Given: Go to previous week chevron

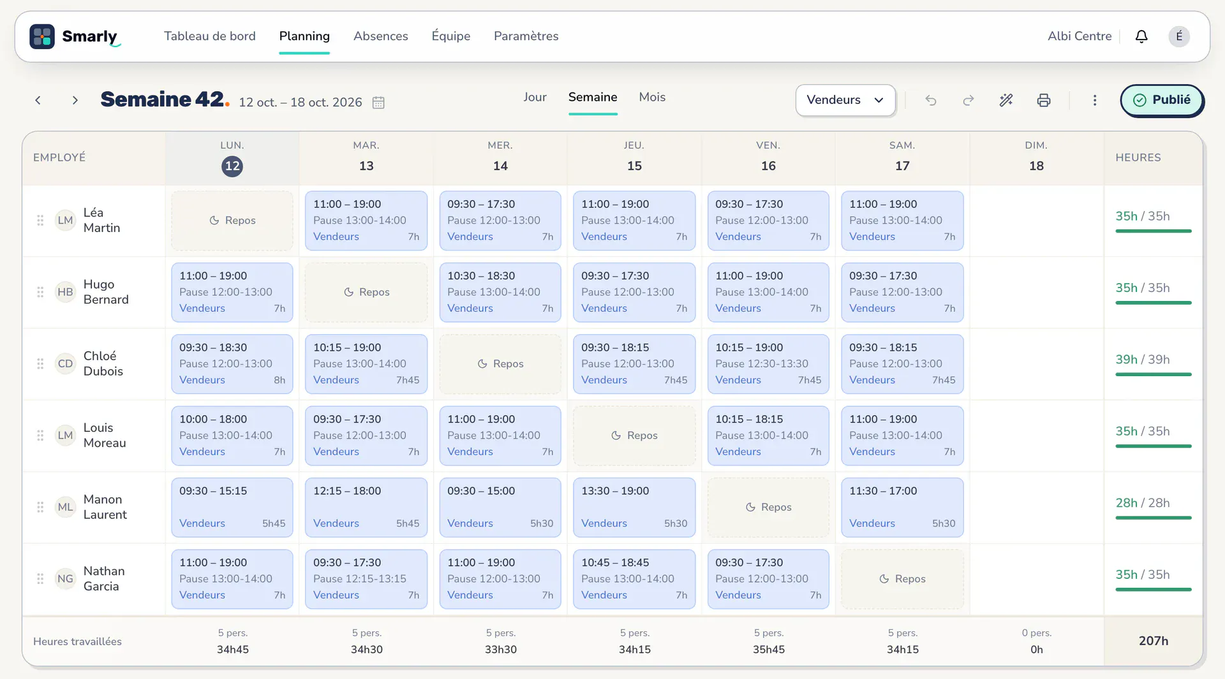Looking at the screenshot, I should pos(38,100).
